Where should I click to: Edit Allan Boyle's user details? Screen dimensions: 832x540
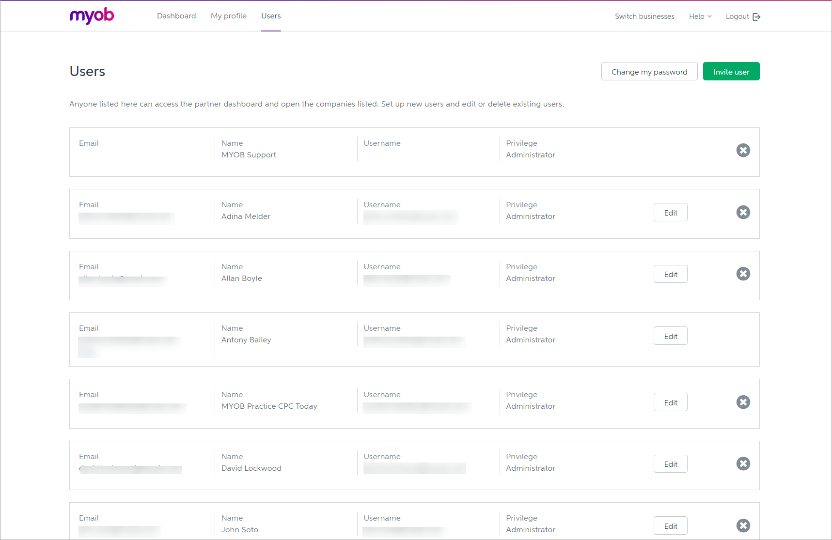[670, 274]
